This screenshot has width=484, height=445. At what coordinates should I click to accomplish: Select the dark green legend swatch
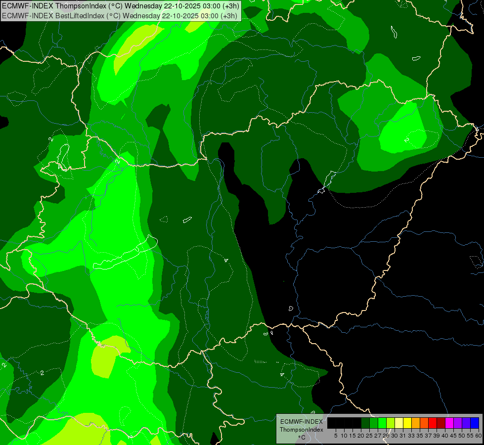pyautogui.click(x=365, y=423)
